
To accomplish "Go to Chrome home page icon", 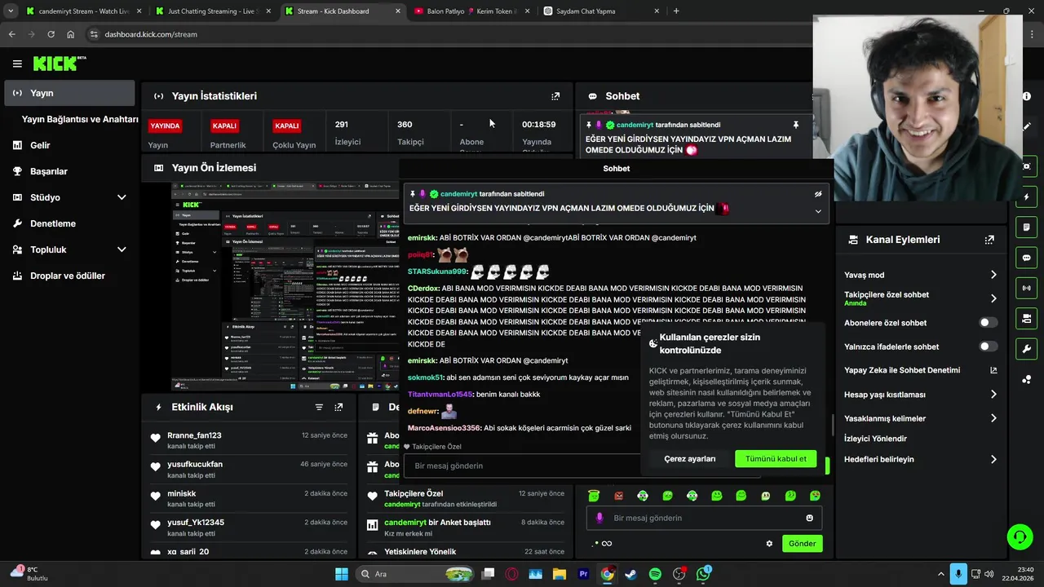I will click(70, 34).
